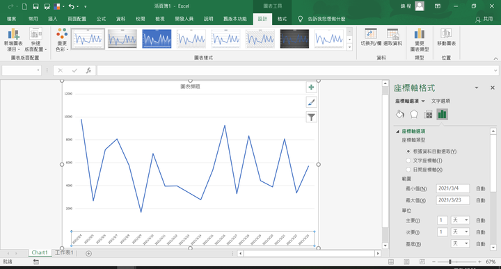Open the Name Box dropdown arrow
The height and width of the screenshot is (269, 501).
38,70
